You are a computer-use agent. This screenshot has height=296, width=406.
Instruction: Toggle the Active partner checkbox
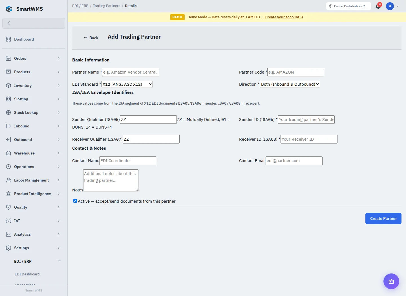pos(75,201)
